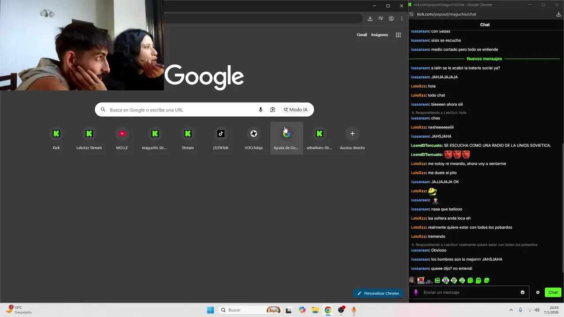Open the maguchis Stream shortcut
The width and height of the screenshot is (564, 317).
point(155,137)
